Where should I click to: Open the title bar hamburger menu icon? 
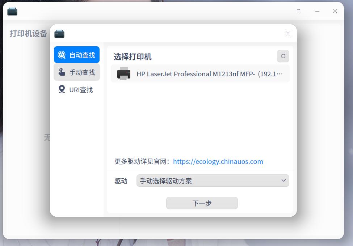(299, 11)
